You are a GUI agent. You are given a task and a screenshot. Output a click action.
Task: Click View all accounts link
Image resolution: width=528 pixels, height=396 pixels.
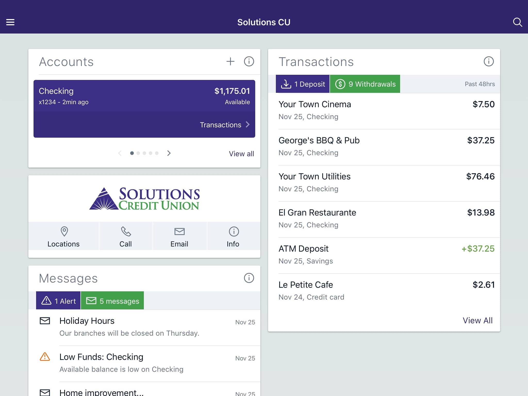click(242, 153)
